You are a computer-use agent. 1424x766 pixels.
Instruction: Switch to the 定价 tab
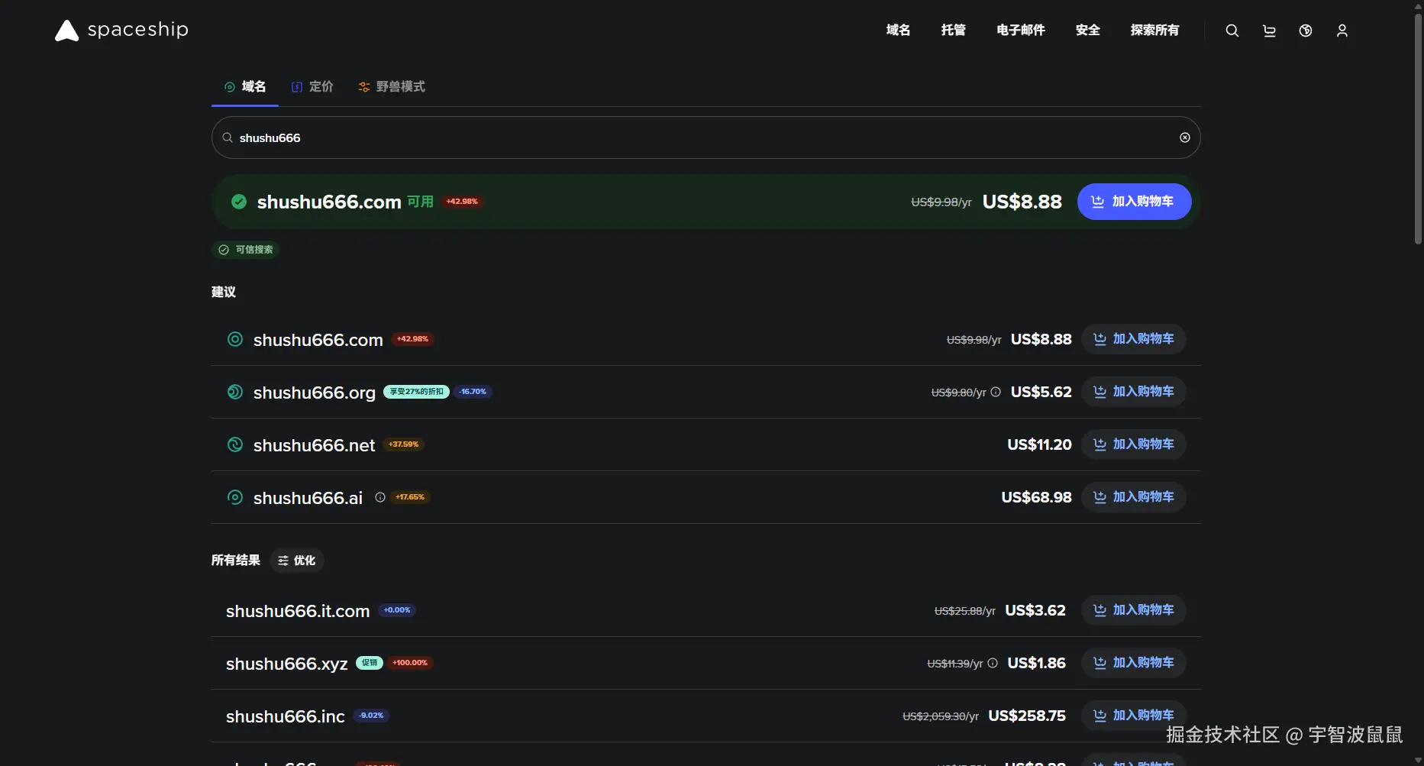click(312, 86)
